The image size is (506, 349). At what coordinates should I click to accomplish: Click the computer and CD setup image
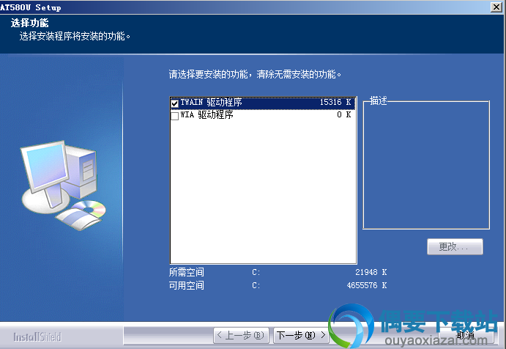63,185
